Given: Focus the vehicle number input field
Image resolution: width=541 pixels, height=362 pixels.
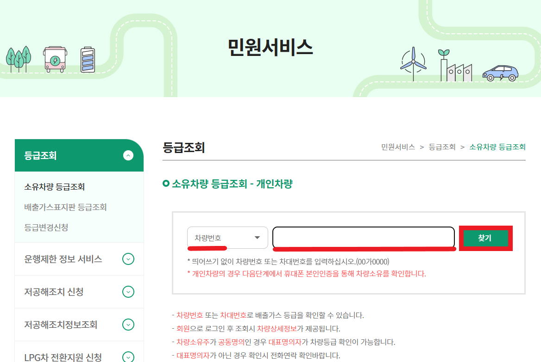Looking at the screenshot, I should pos(363,237).
